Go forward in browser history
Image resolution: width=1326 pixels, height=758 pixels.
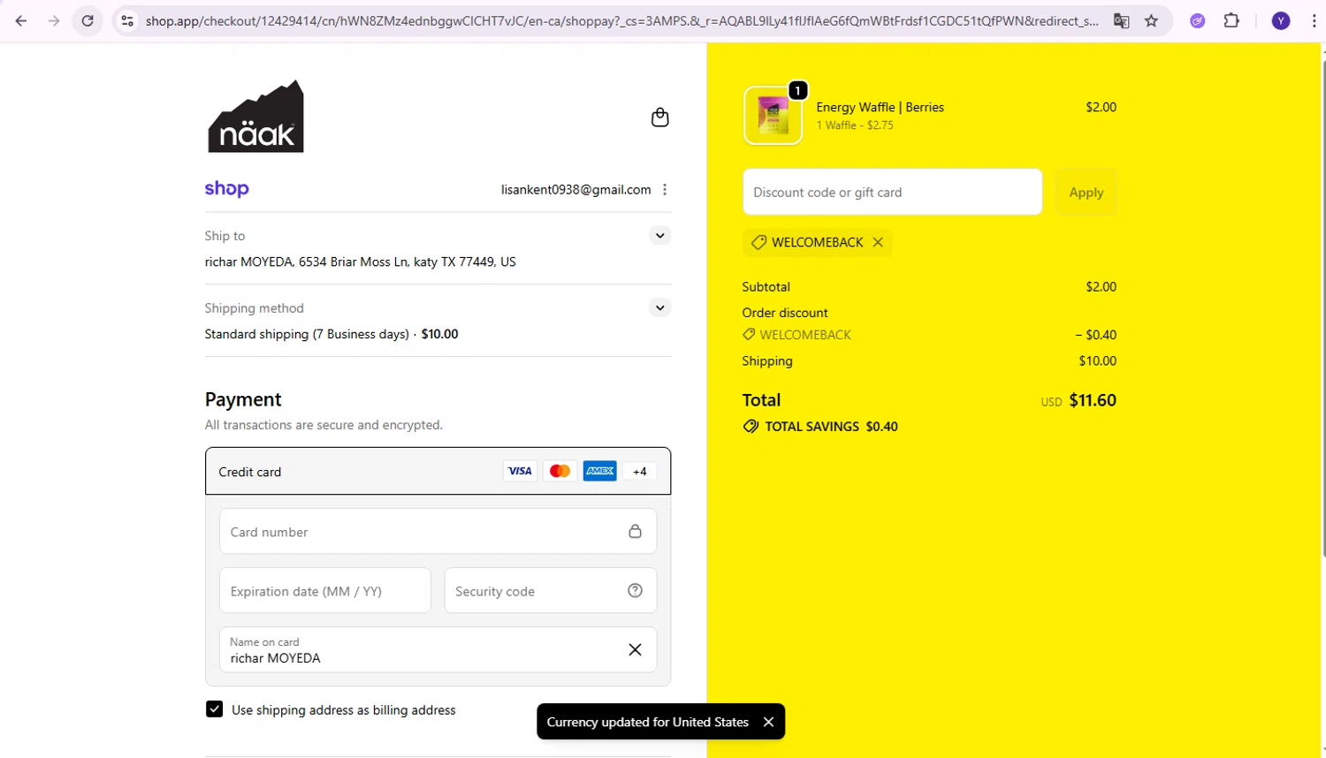pos(54,20)
